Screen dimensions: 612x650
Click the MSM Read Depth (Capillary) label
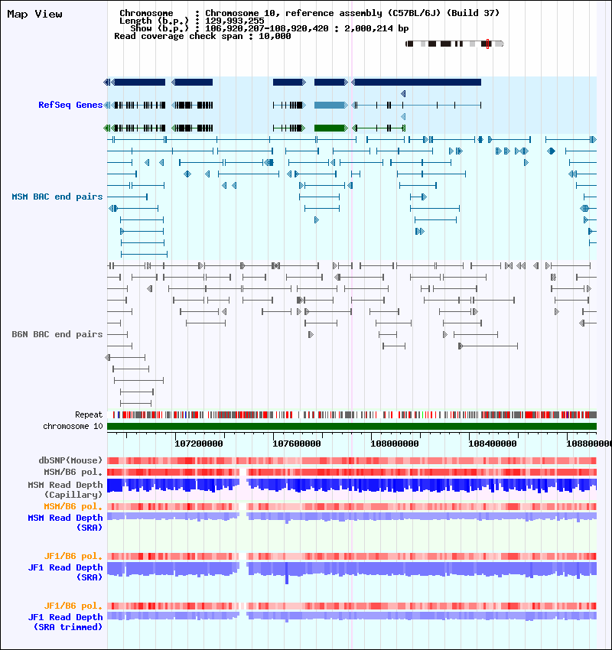point(65,489)
